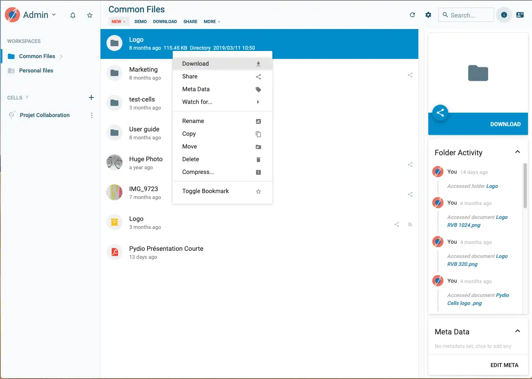Click share icon on Huge Photo row
The height and width of the screenshot is (379, 532).
(x=410, y=164)
